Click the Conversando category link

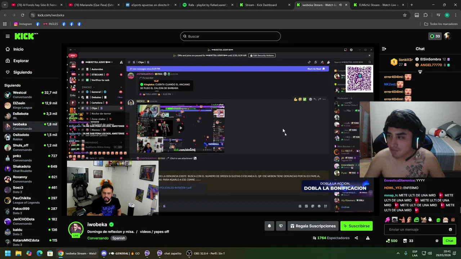98,238
